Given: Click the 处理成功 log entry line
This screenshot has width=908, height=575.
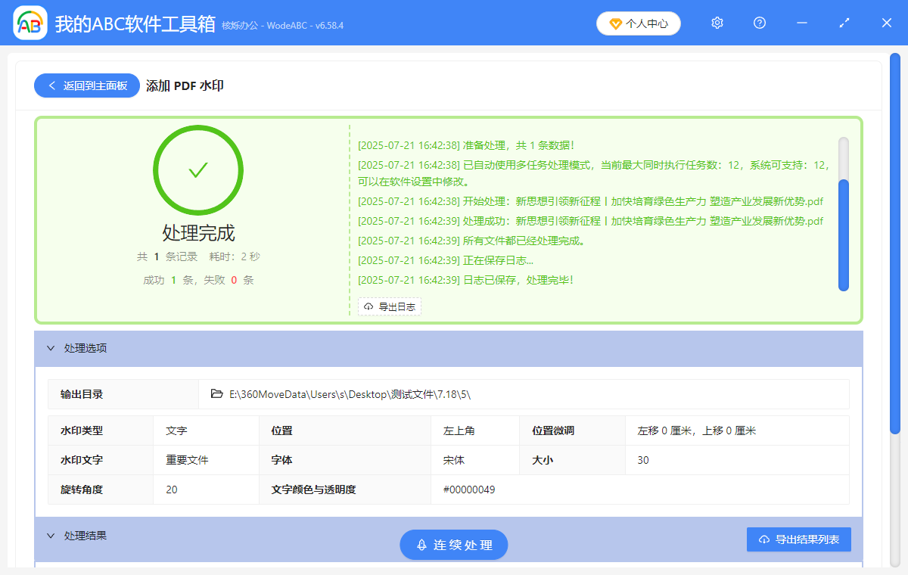Looking at the screenshot, I should pyautogui.click(x=590, y=221).
